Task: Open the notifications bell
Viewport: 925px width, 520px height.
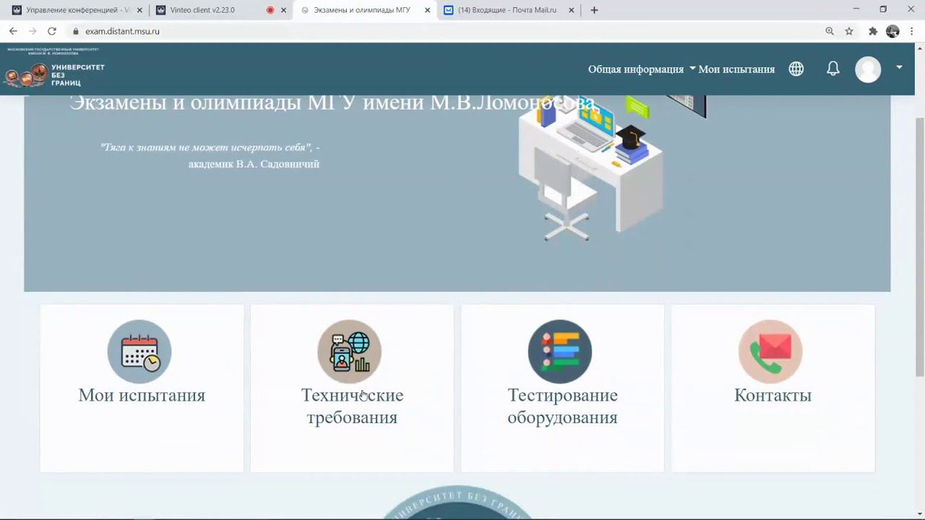Action: click(x=833, y=69)
